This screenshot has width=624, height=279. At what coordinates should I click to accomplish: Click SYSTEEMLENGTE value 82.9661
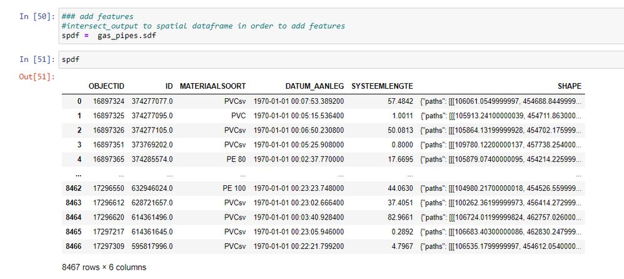[x=400, y=217]
